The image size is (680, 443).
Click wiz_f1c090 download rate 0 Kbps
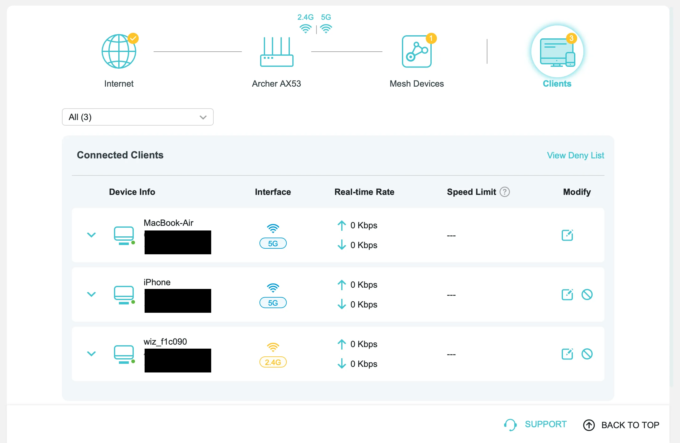tap(364, 364)
